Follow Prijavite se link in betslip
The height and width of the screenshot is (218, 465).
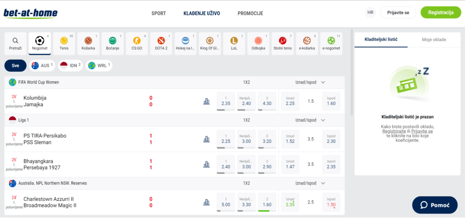(x=422, y=131)
